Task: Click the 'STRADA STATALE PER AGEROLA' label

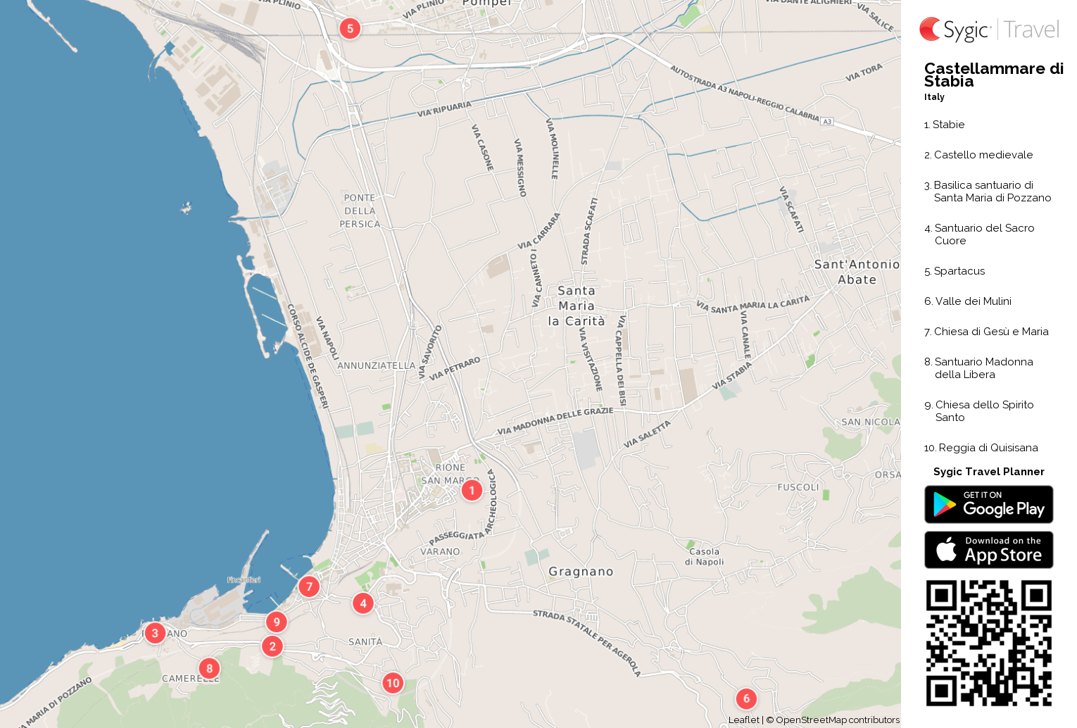Action: pos(586,643)
